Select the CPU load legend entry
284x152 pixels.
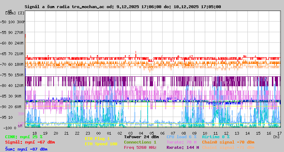click(181, 136)
